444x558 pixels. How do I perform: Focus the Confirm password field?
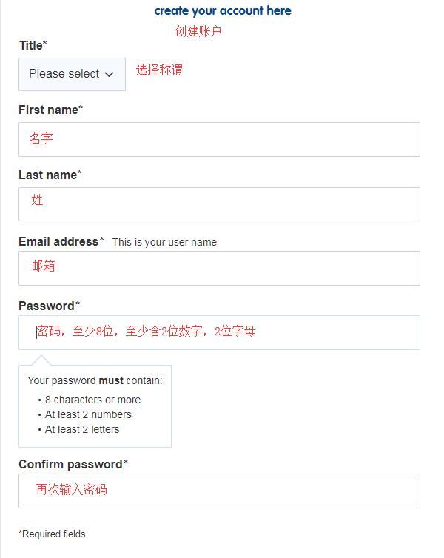[x=219, y=491]
